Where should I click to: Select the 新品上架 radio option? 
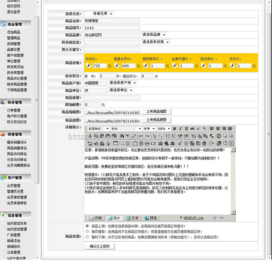(x=88, y=226)
